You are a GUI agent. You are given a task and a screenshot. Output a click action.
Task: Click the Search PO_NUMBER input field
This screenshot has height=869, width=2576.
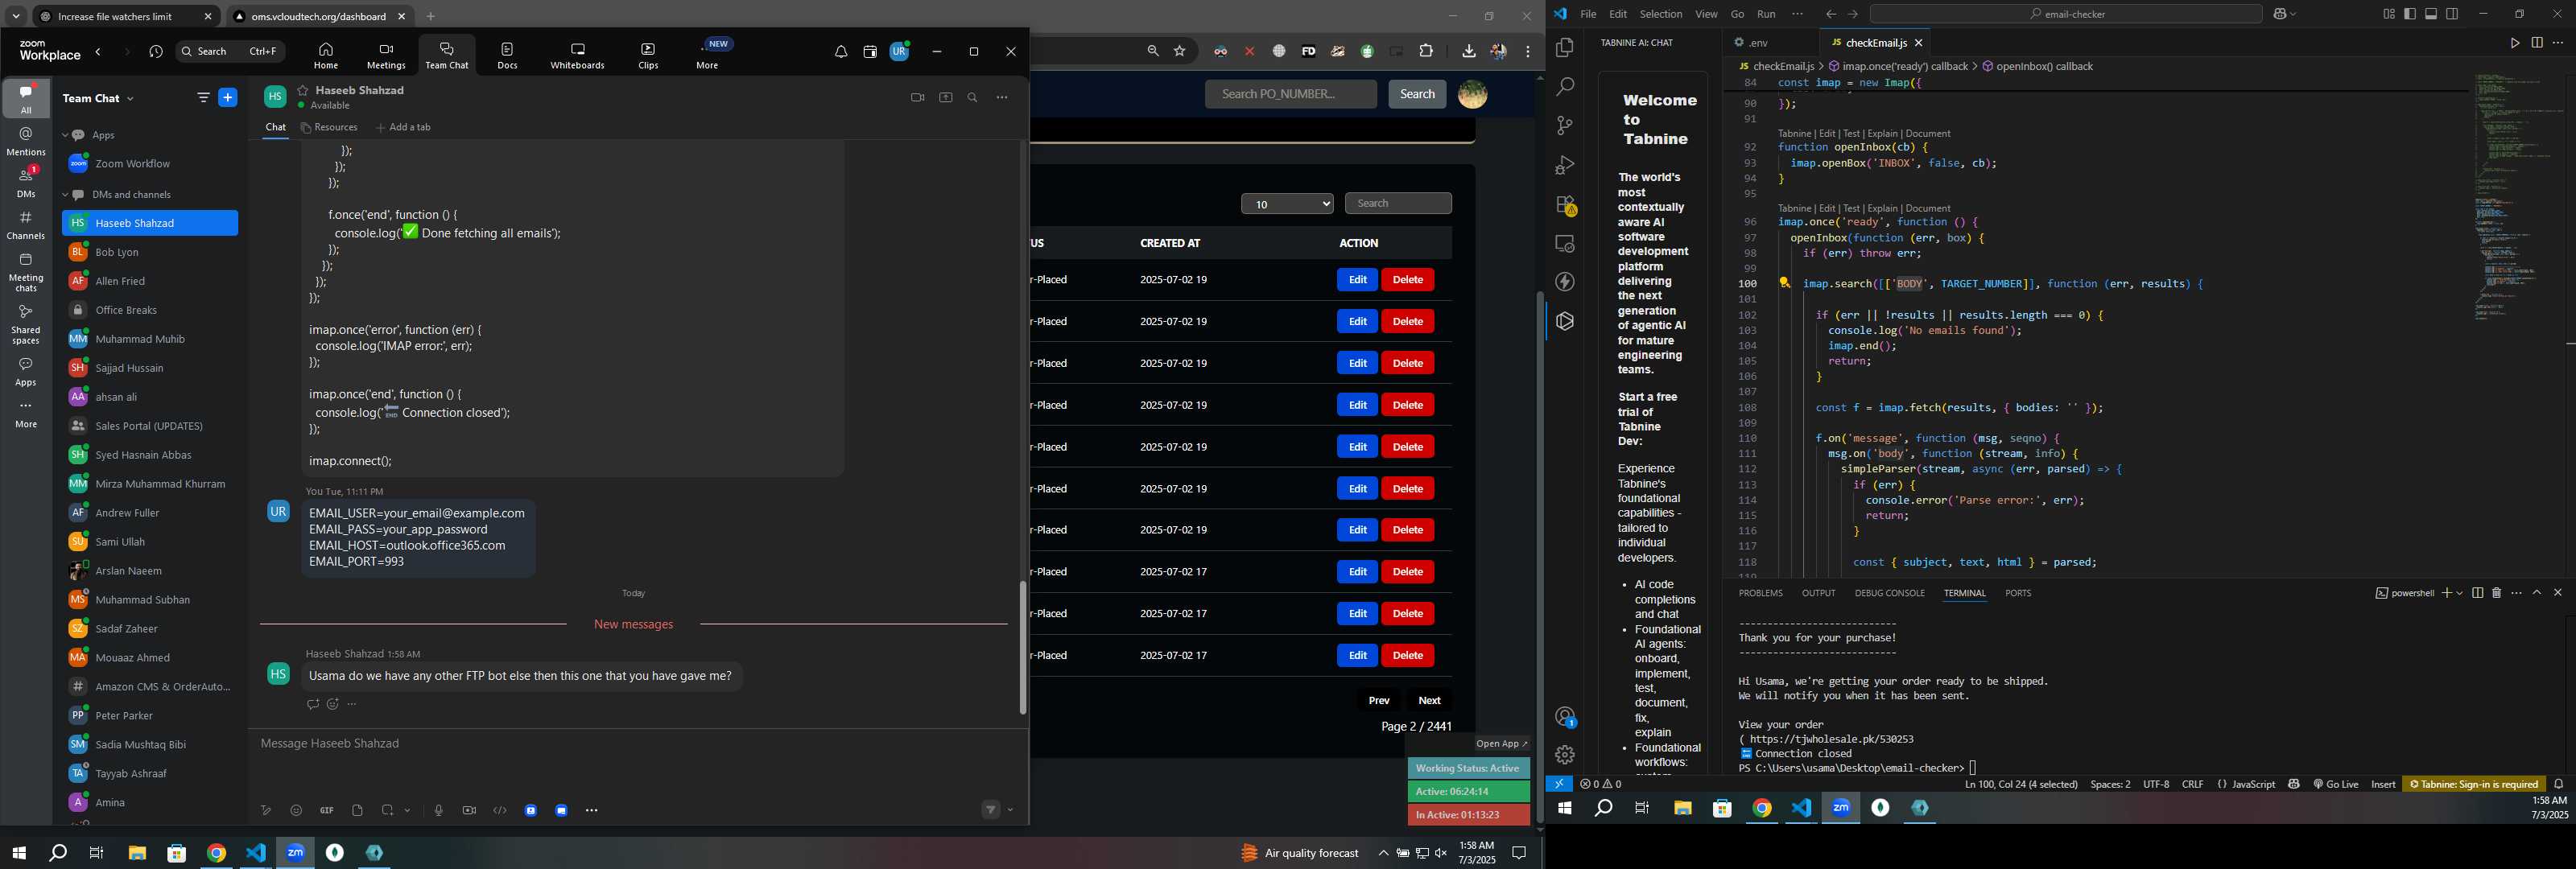[x=1290, y=94]
